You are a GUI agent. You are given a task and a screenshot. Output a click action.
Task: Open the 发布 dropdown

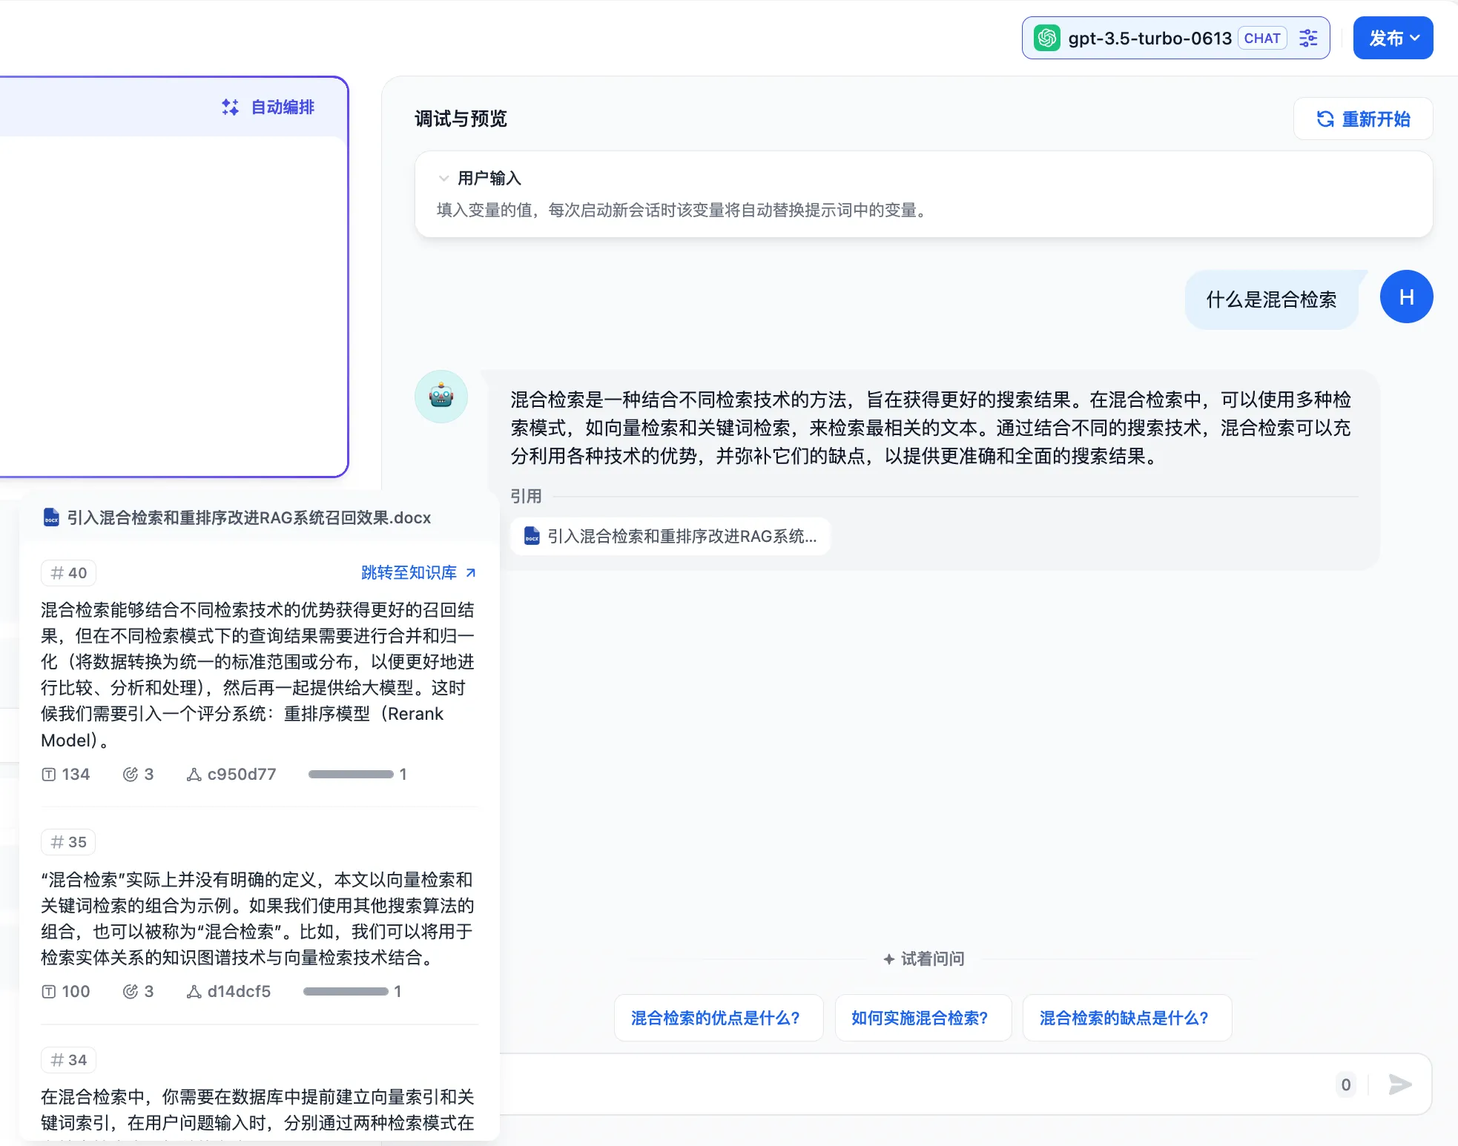click(x=1393, y=38)
